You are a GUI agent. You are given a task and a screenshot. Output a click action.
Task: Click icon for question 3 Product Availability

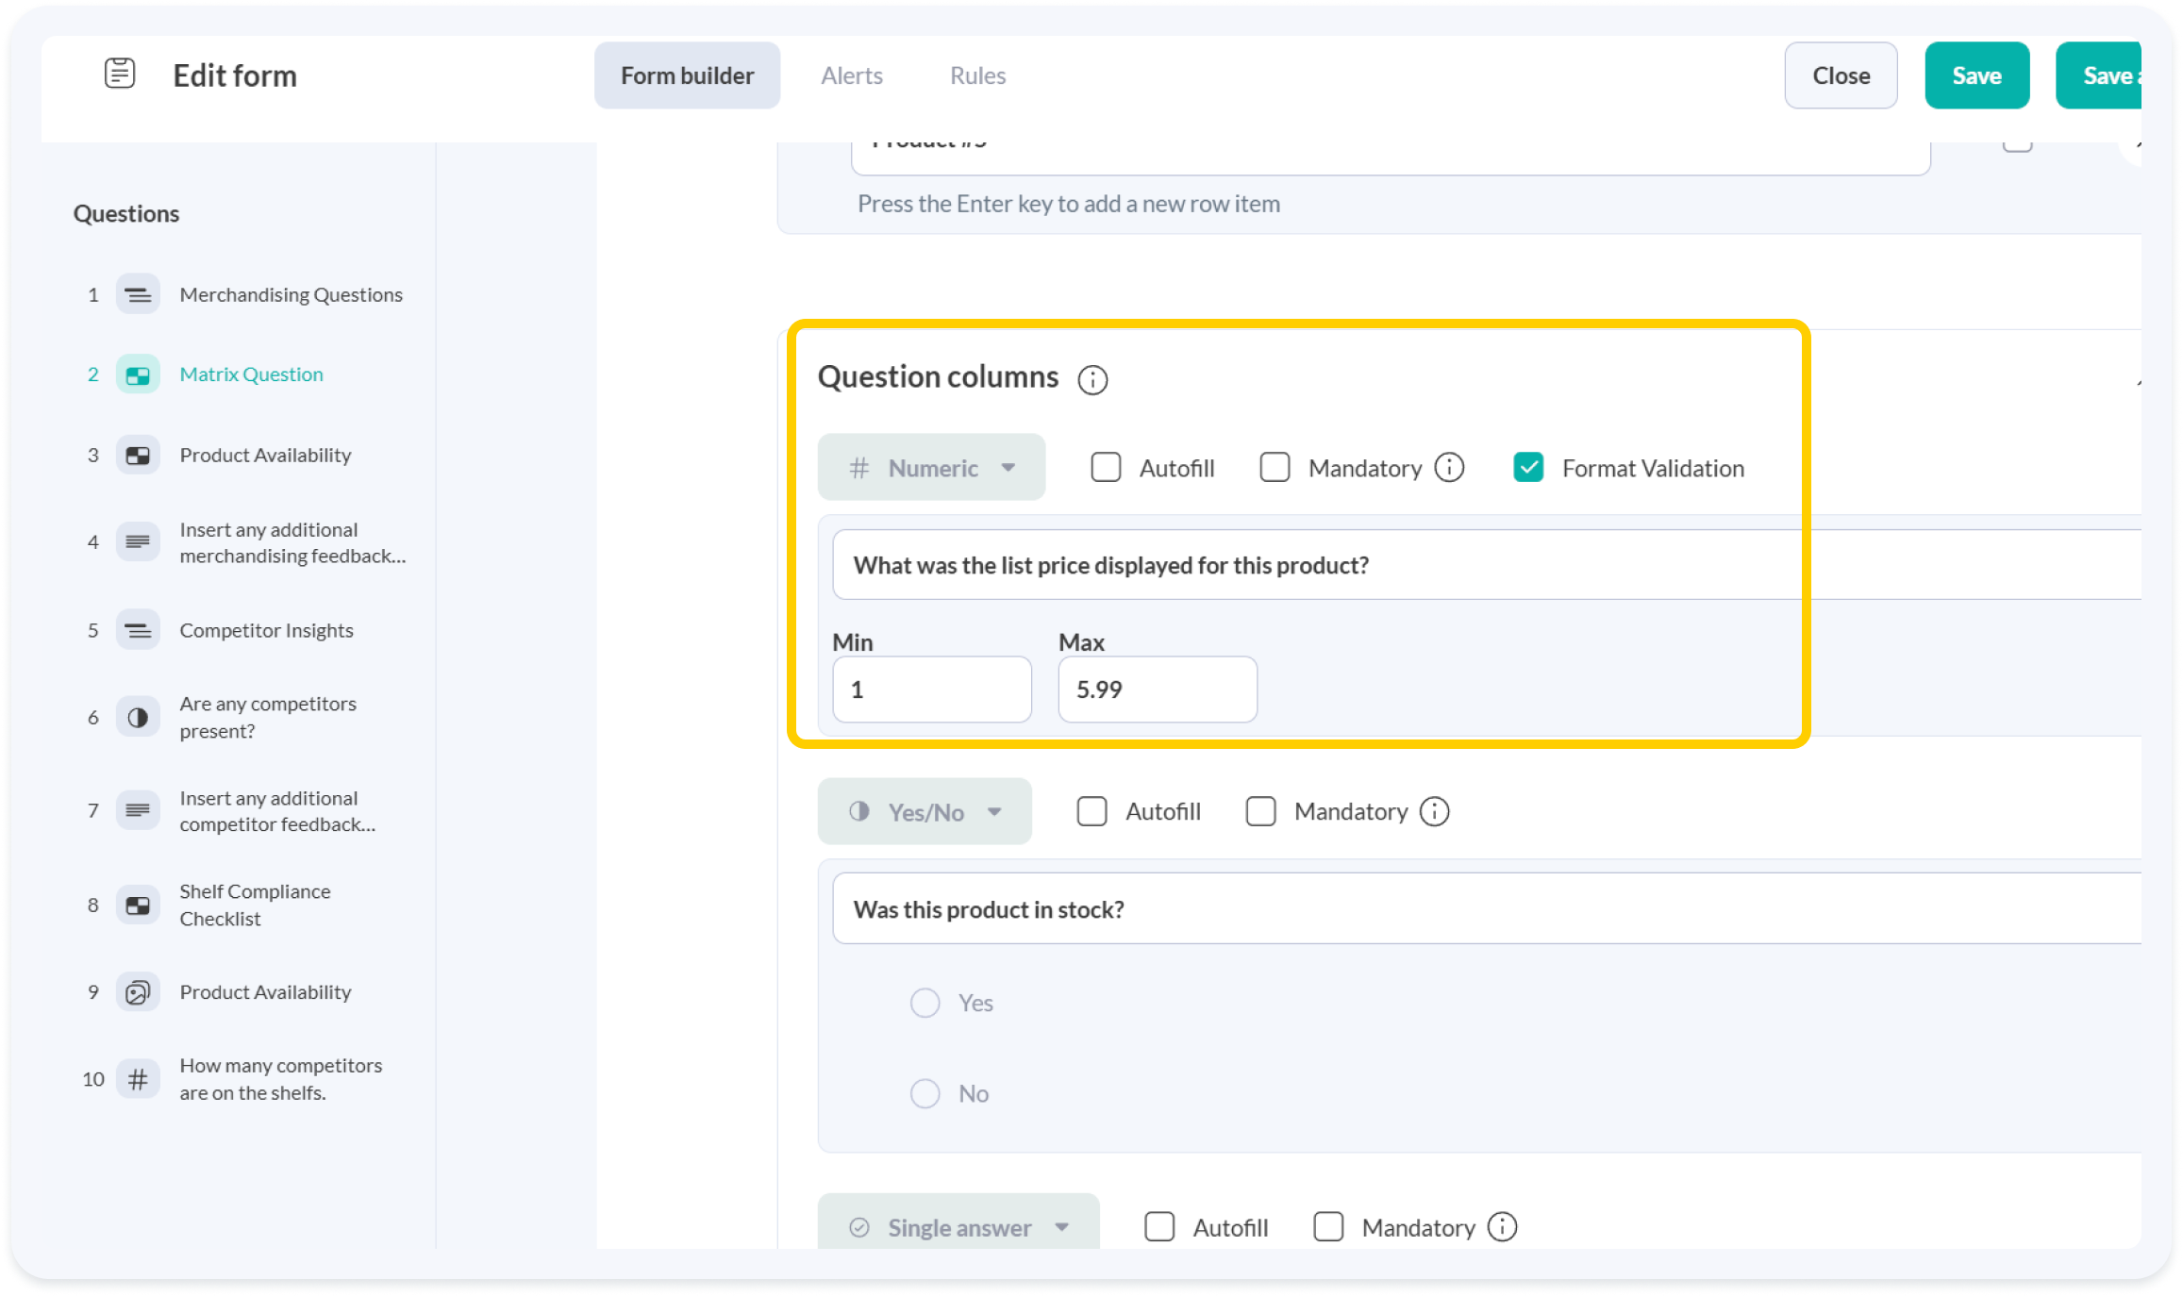pos(138,455)
